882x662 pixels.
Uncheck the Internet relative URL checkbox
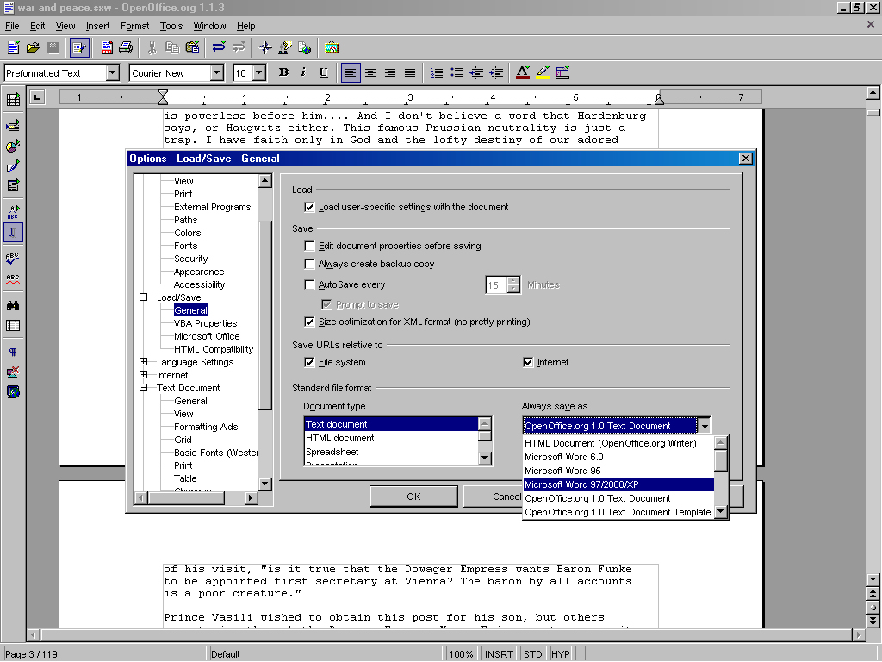click(529, 362)
